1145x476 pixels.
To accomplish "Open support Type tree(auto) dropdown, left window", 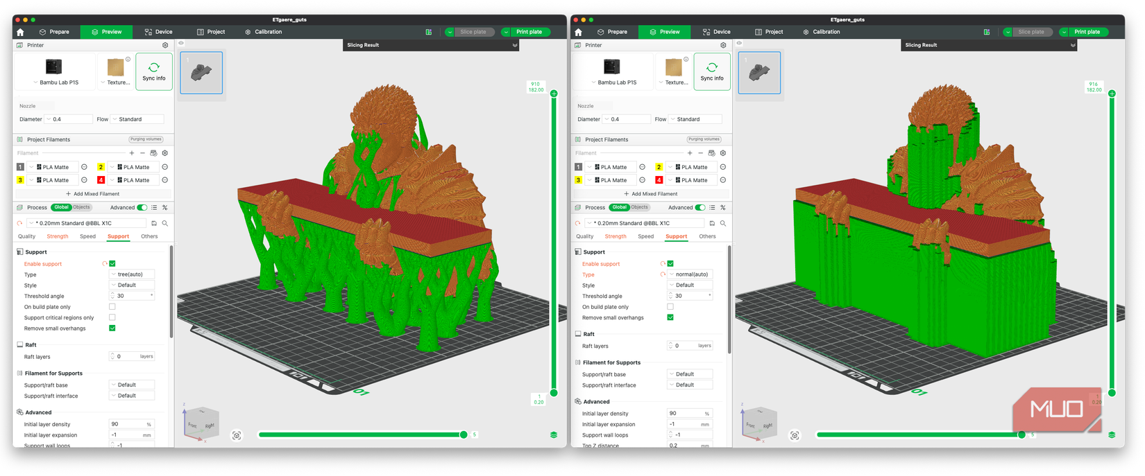I will (x=132, y=274).
